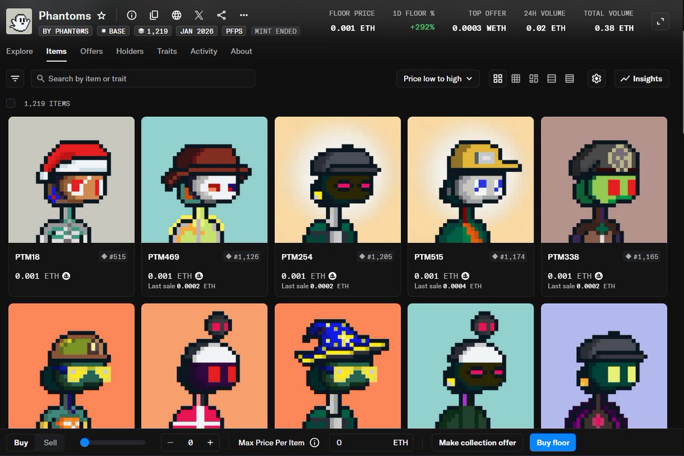
Task: Click the 0.0003 WETH top offer value
Action: click(x=479, y=27)
